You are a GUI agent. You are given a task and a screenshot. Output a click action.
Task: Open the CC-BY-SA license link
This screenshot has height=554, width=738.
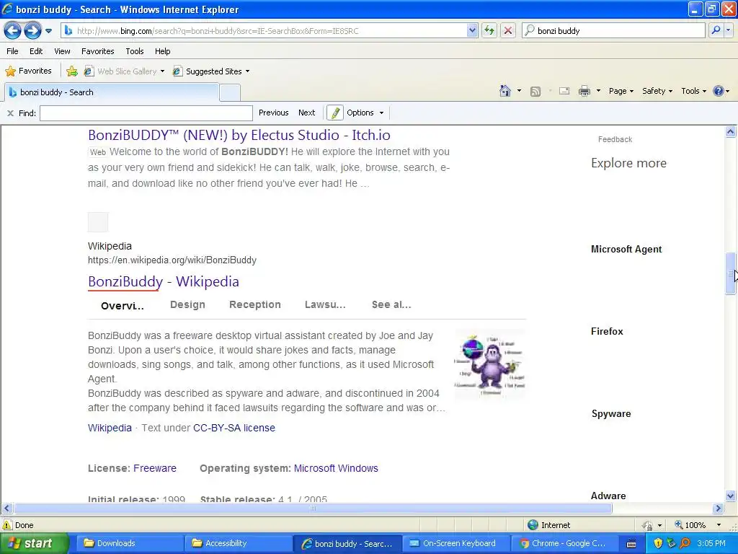pyautogui.click(x=234, y=428)
